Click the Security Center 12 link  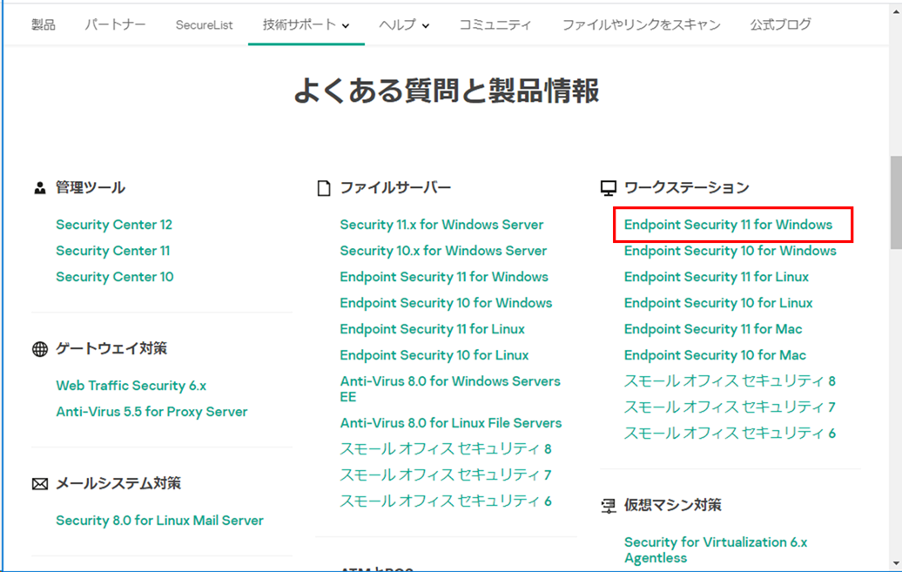(114, 225)
